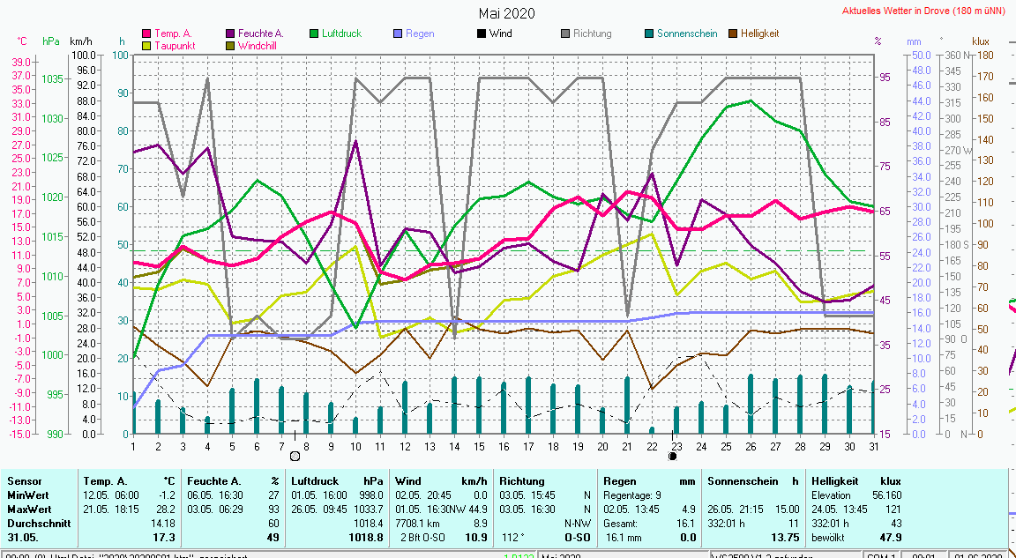1016x558 pixels.
Task: Click the green Luftdruck legend square
Action: (314, 34)
